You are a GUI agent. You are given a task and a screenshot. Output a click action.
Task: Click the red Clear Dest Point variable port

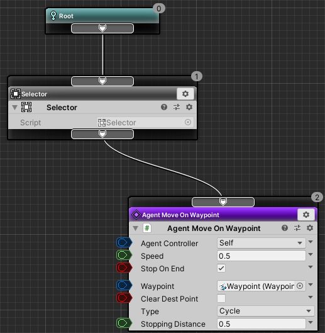(124, 298)
